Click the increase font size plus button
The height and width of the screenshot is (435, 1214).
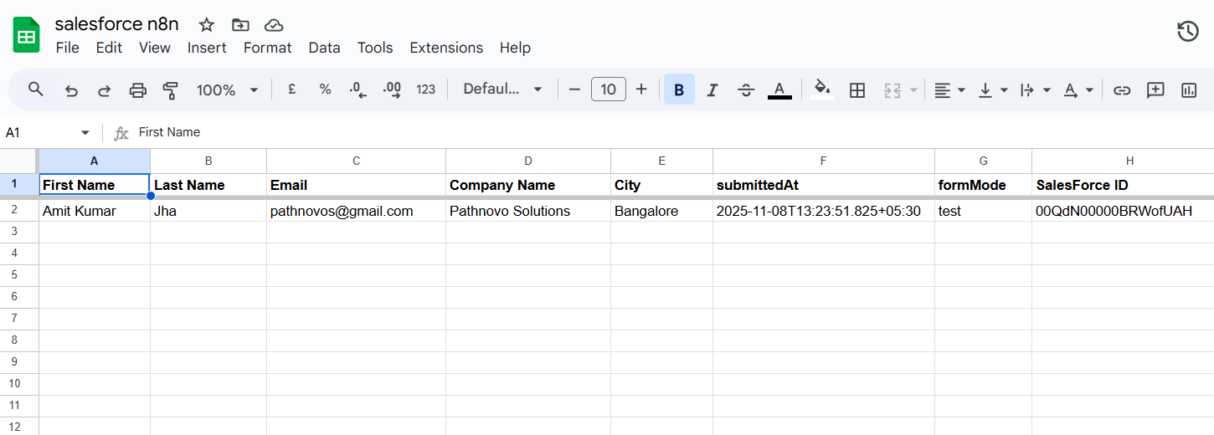(641, 90)
